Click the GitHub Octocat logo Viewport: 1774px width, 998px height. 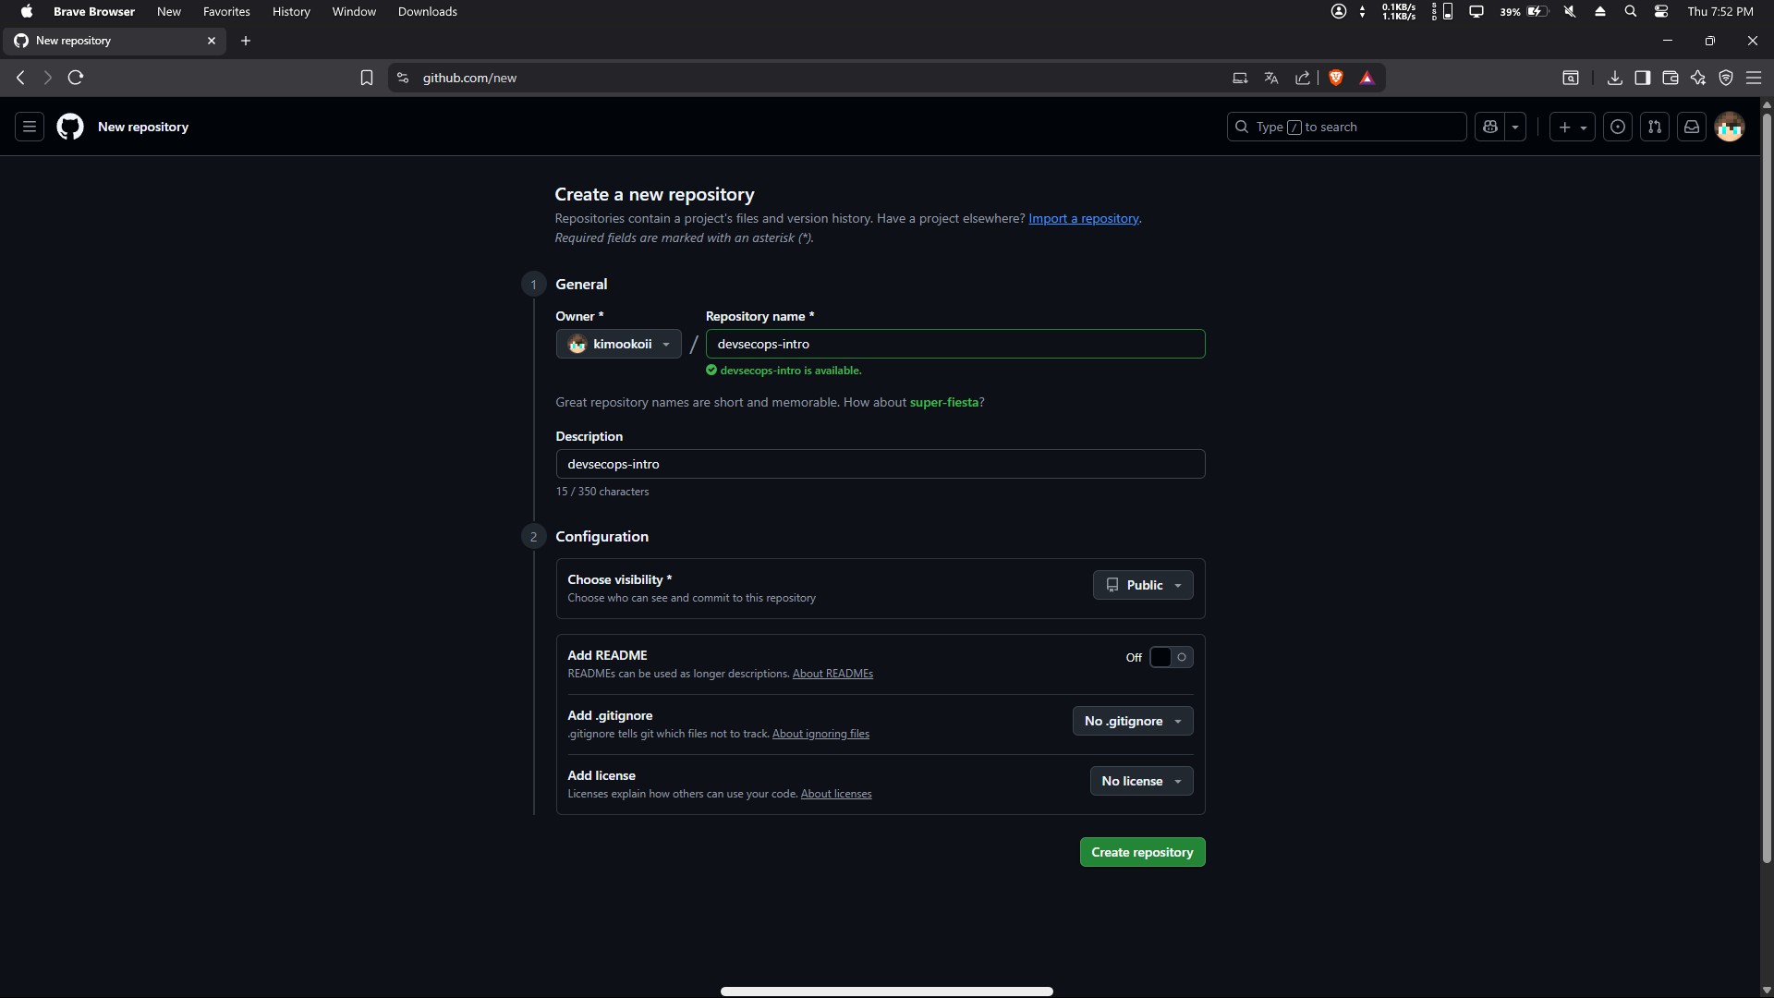click(70, 127)
